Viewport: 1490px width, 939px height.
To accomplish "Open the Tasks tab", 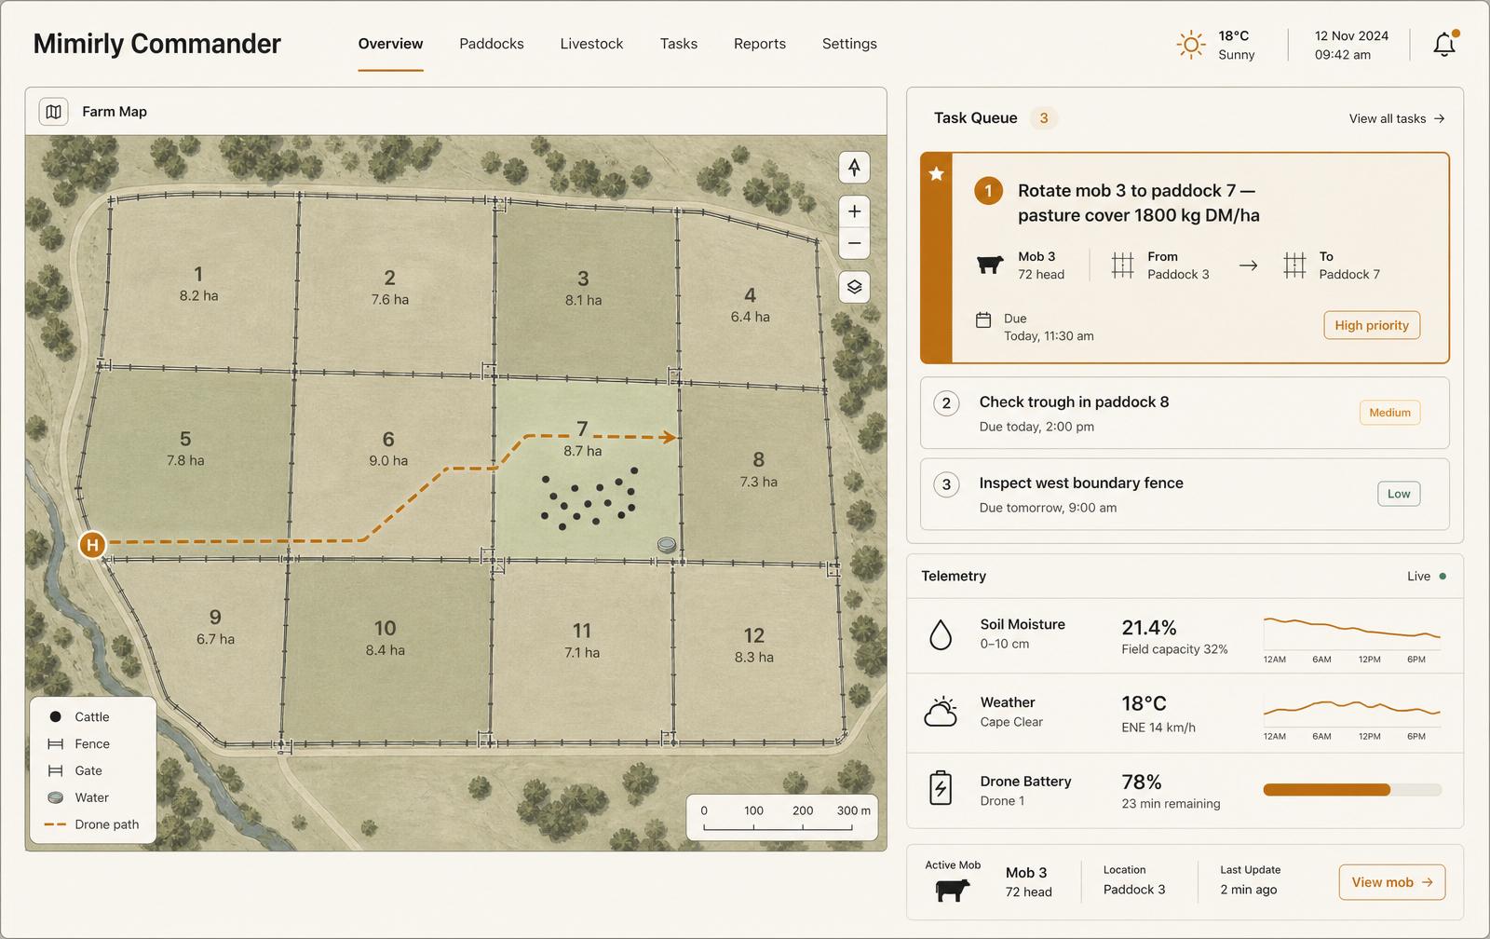I will click(x=679, y=44).
